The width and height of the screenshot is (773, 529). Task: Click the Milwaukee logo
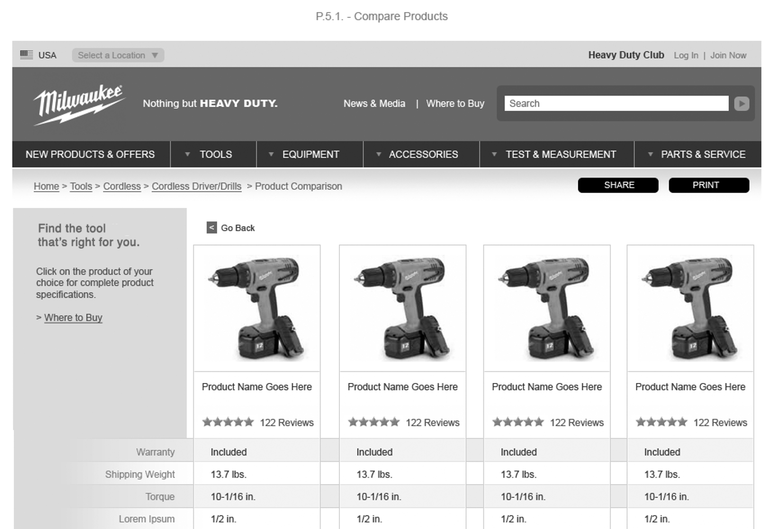(x=79, y=104)
